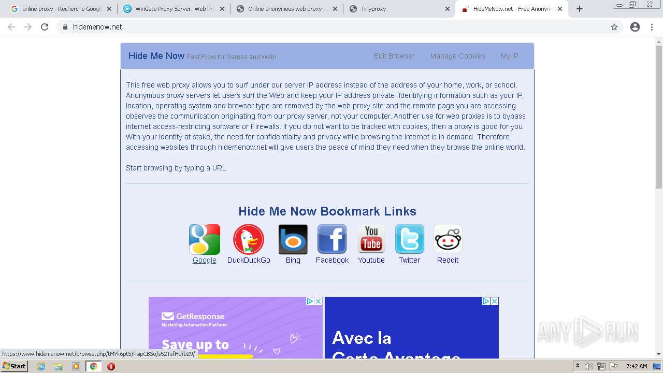The height and width of the screenshot is (373, 663).
Task: Click the Start browsing by typing a URL text
Action: [x=176, y=168]
